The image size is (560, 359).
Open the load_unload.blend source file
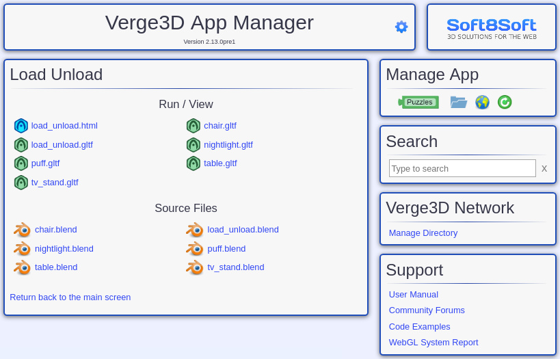(243, 230)
